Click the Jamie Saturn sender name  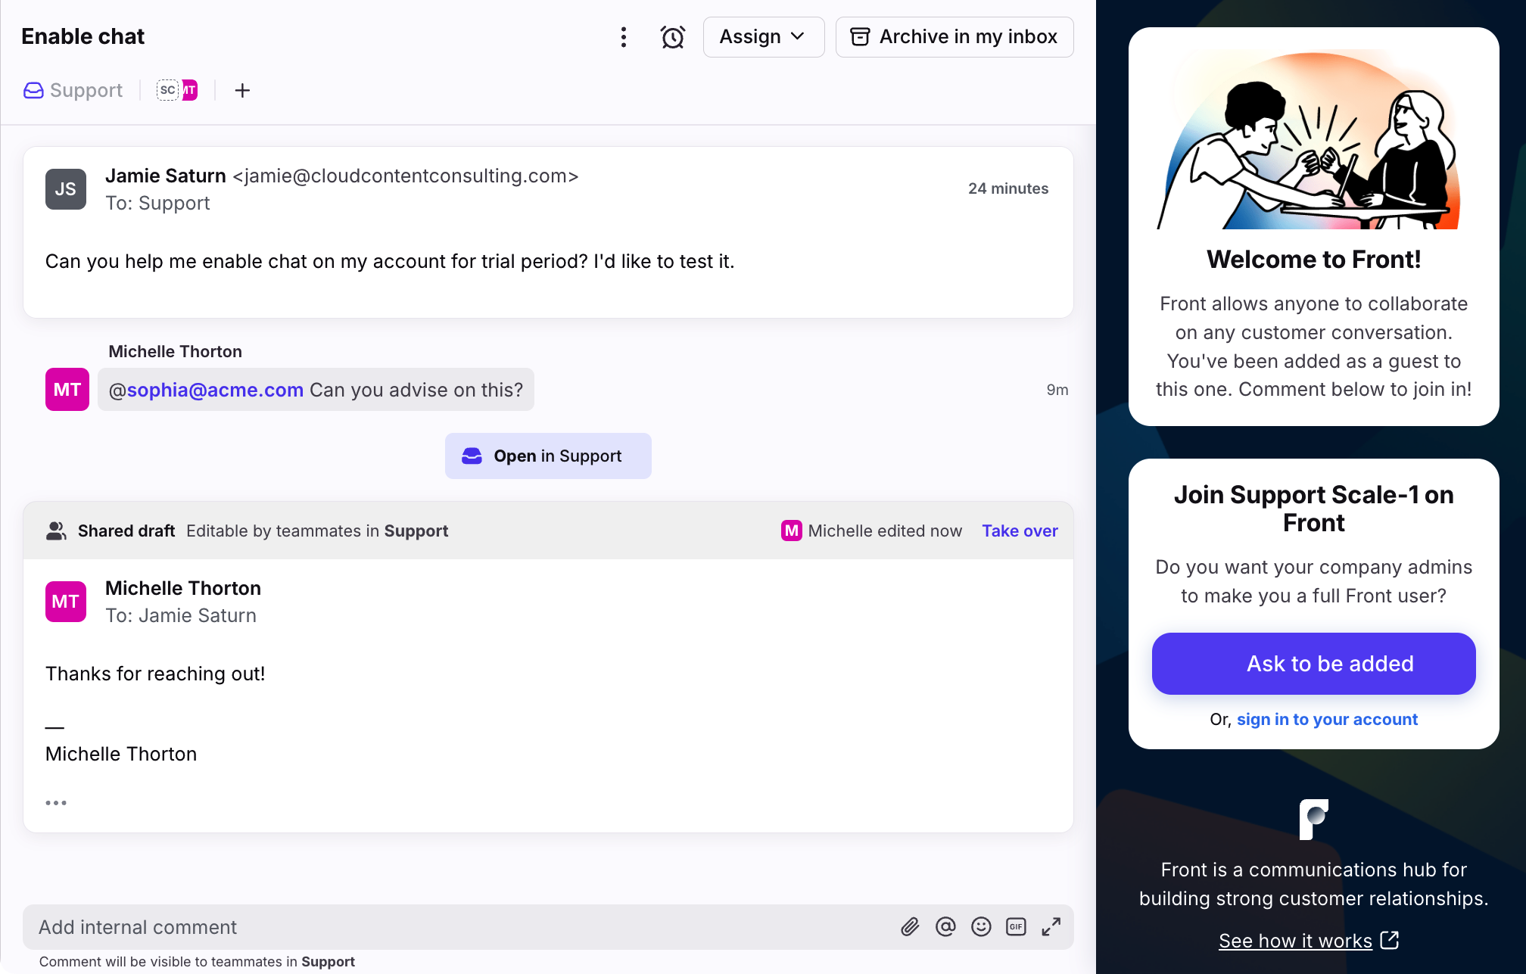coord(165,176)
